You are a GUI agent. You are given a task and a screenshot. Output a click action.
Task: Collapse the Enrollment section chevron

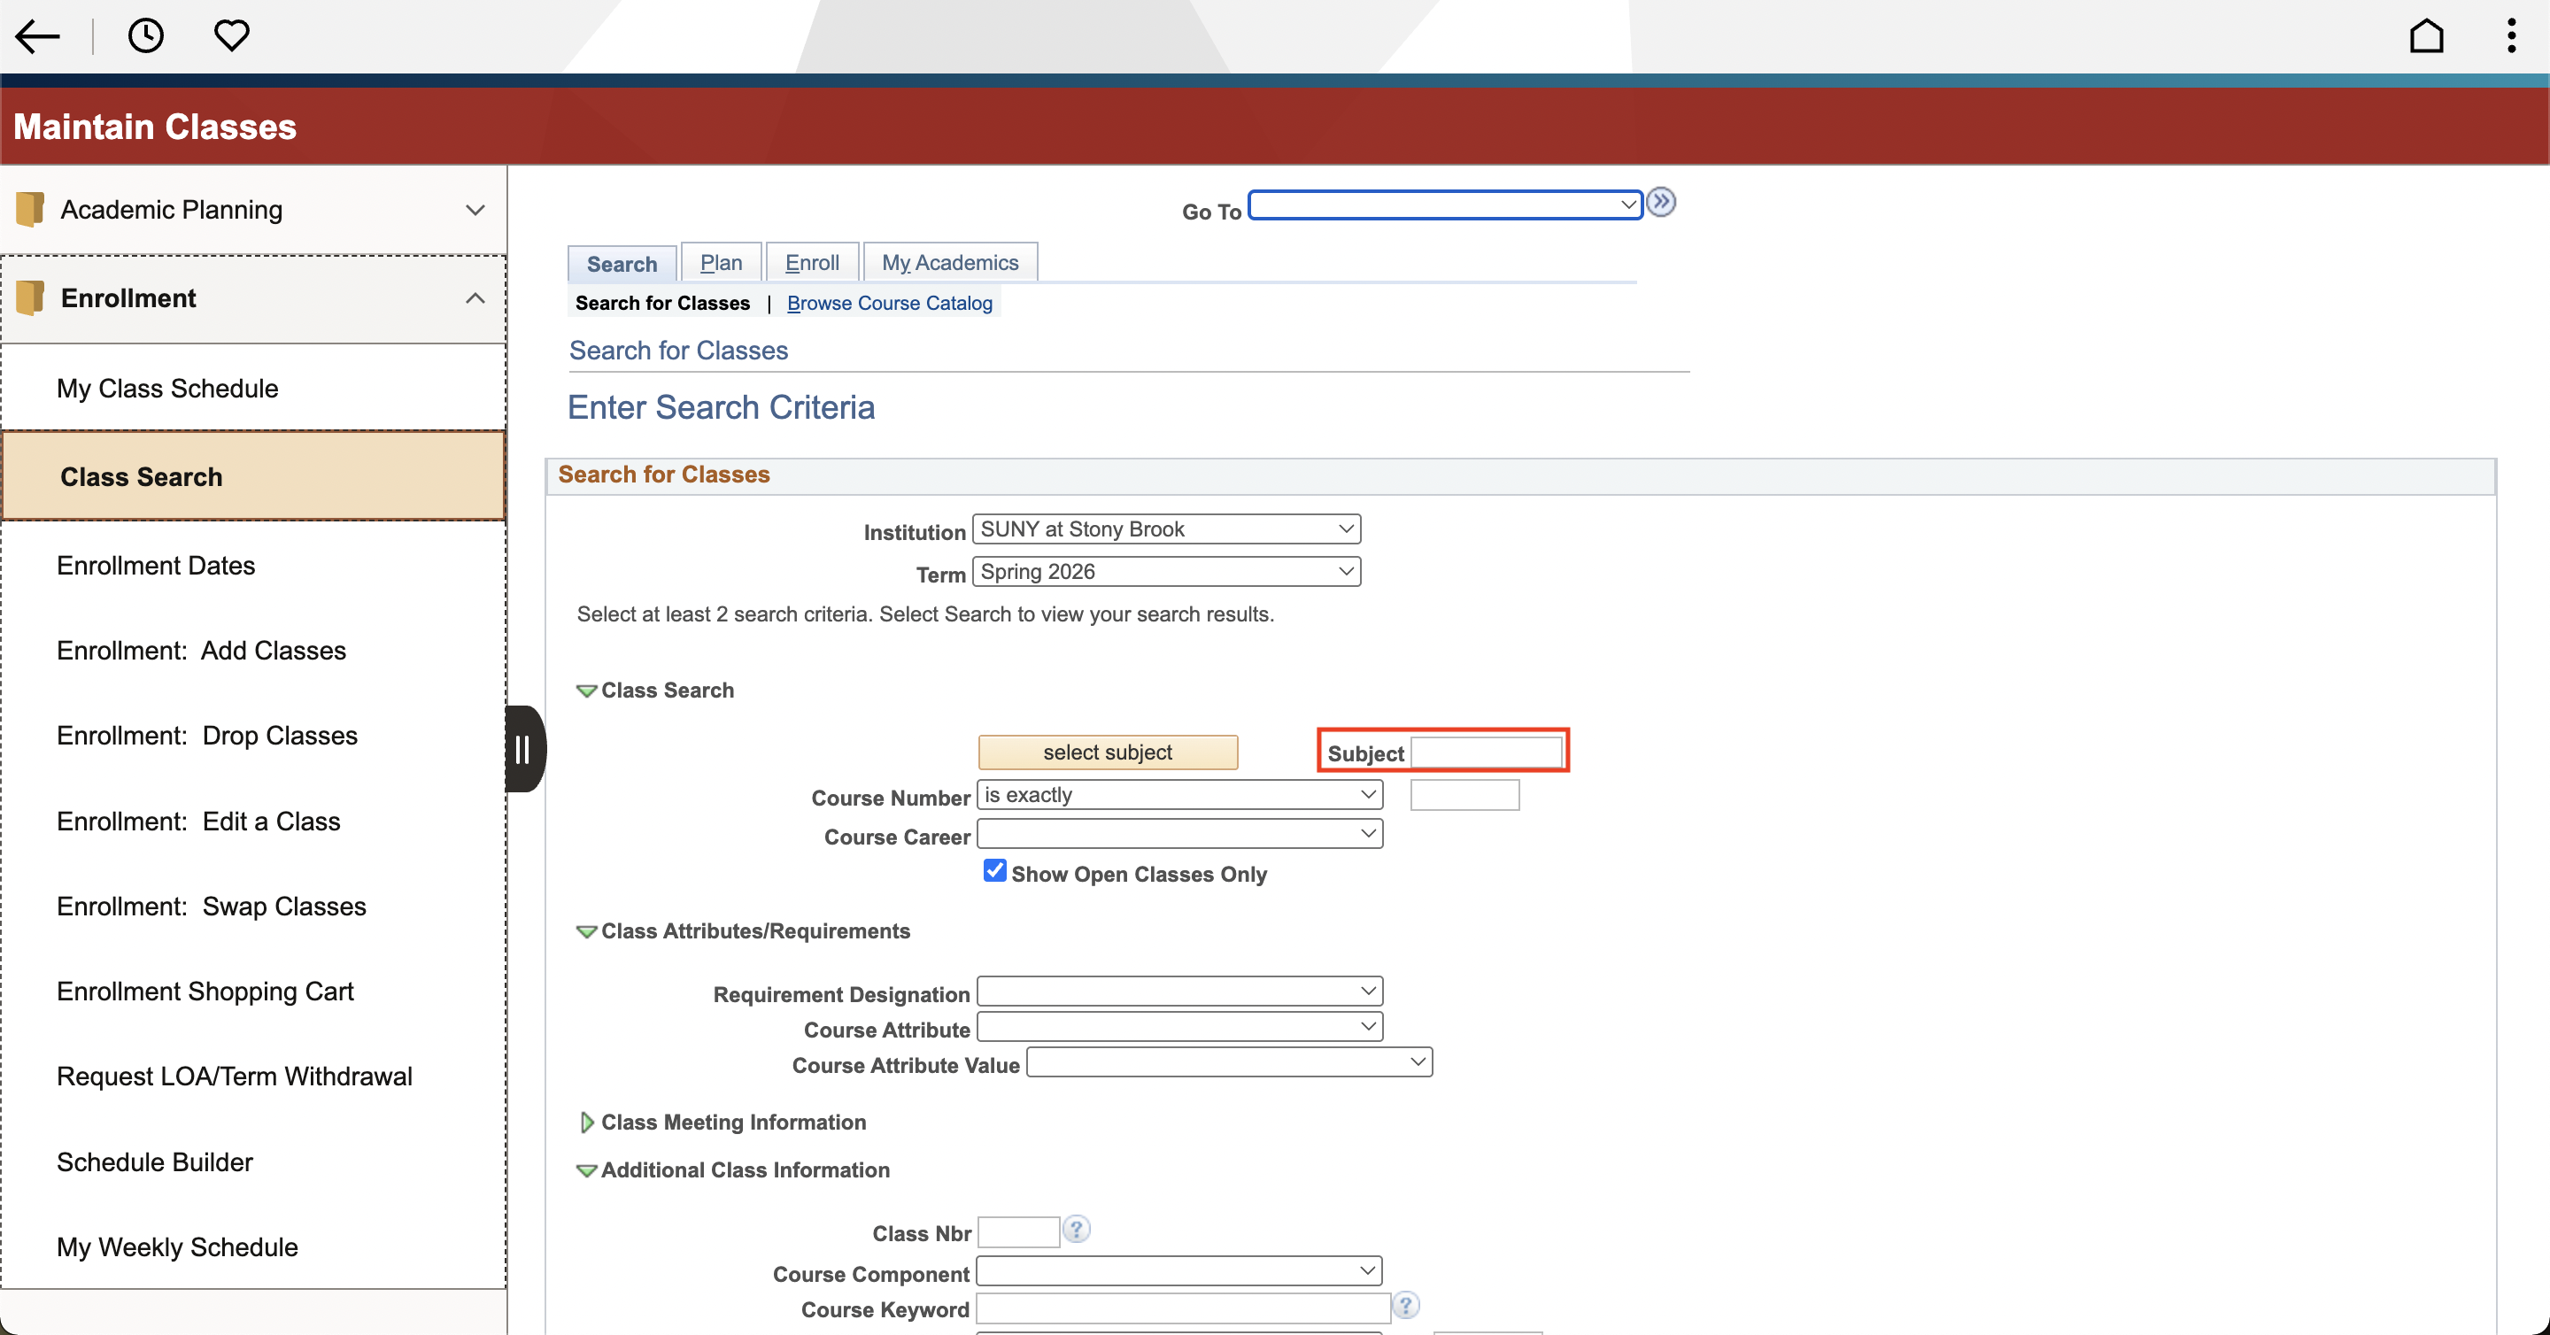475,297
